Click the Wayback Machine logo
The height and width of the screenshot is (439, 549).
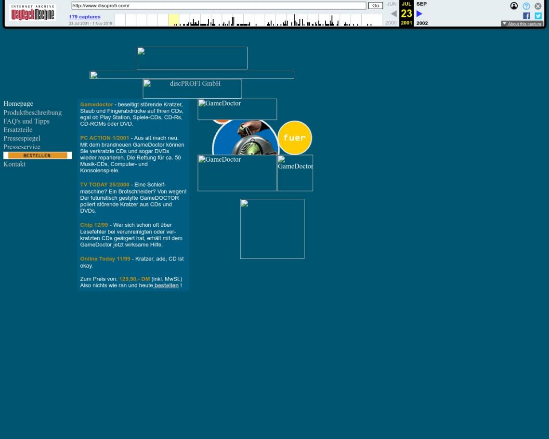(33, 13)
